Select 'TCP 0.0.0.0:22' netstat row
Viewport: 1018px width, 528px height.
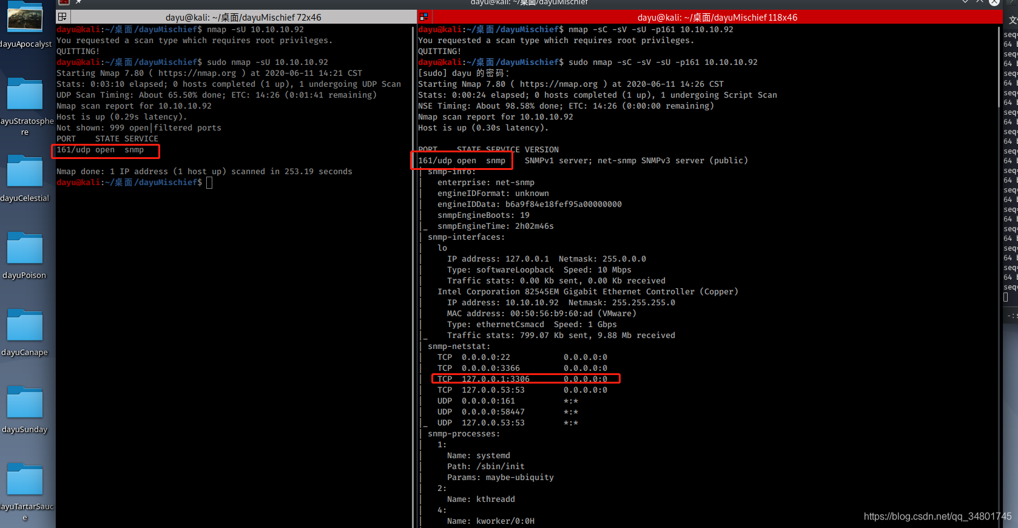coord(522,357)
